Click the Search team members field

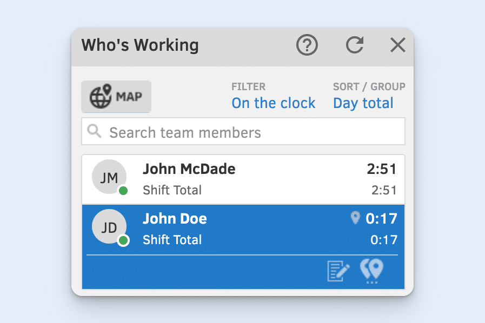(x=243, y=131)
